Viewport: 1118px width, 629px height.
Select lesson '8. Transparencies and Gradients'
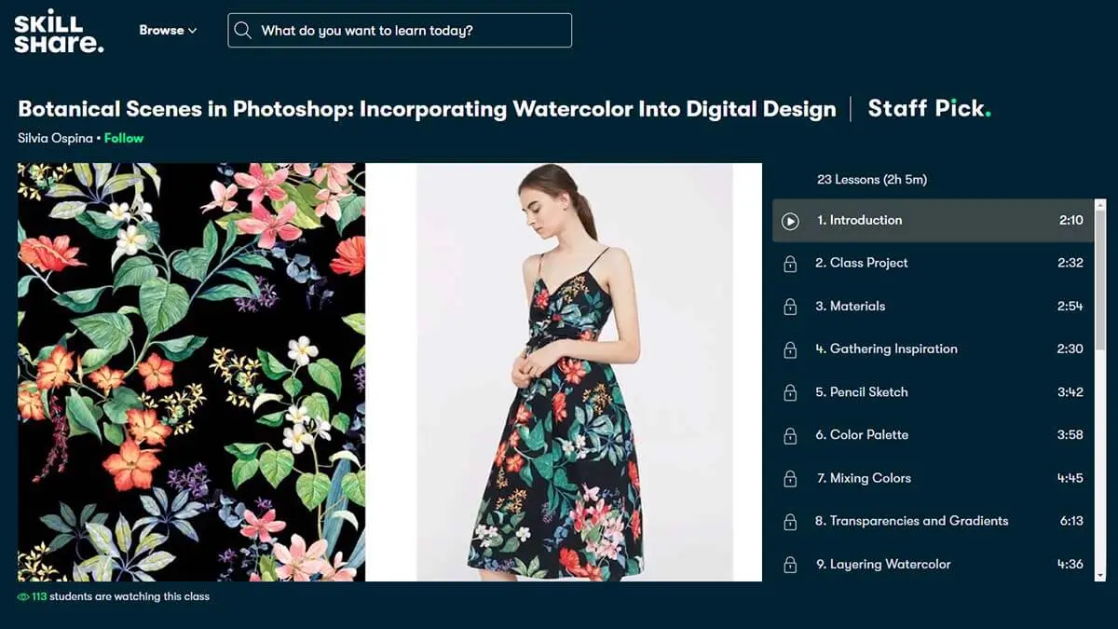(934, 521)
